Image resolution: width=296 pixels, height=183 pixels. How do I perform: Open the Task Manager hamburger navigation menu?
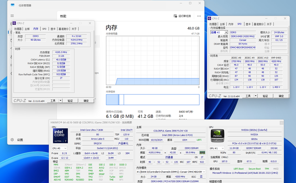[x=12, y=16]
